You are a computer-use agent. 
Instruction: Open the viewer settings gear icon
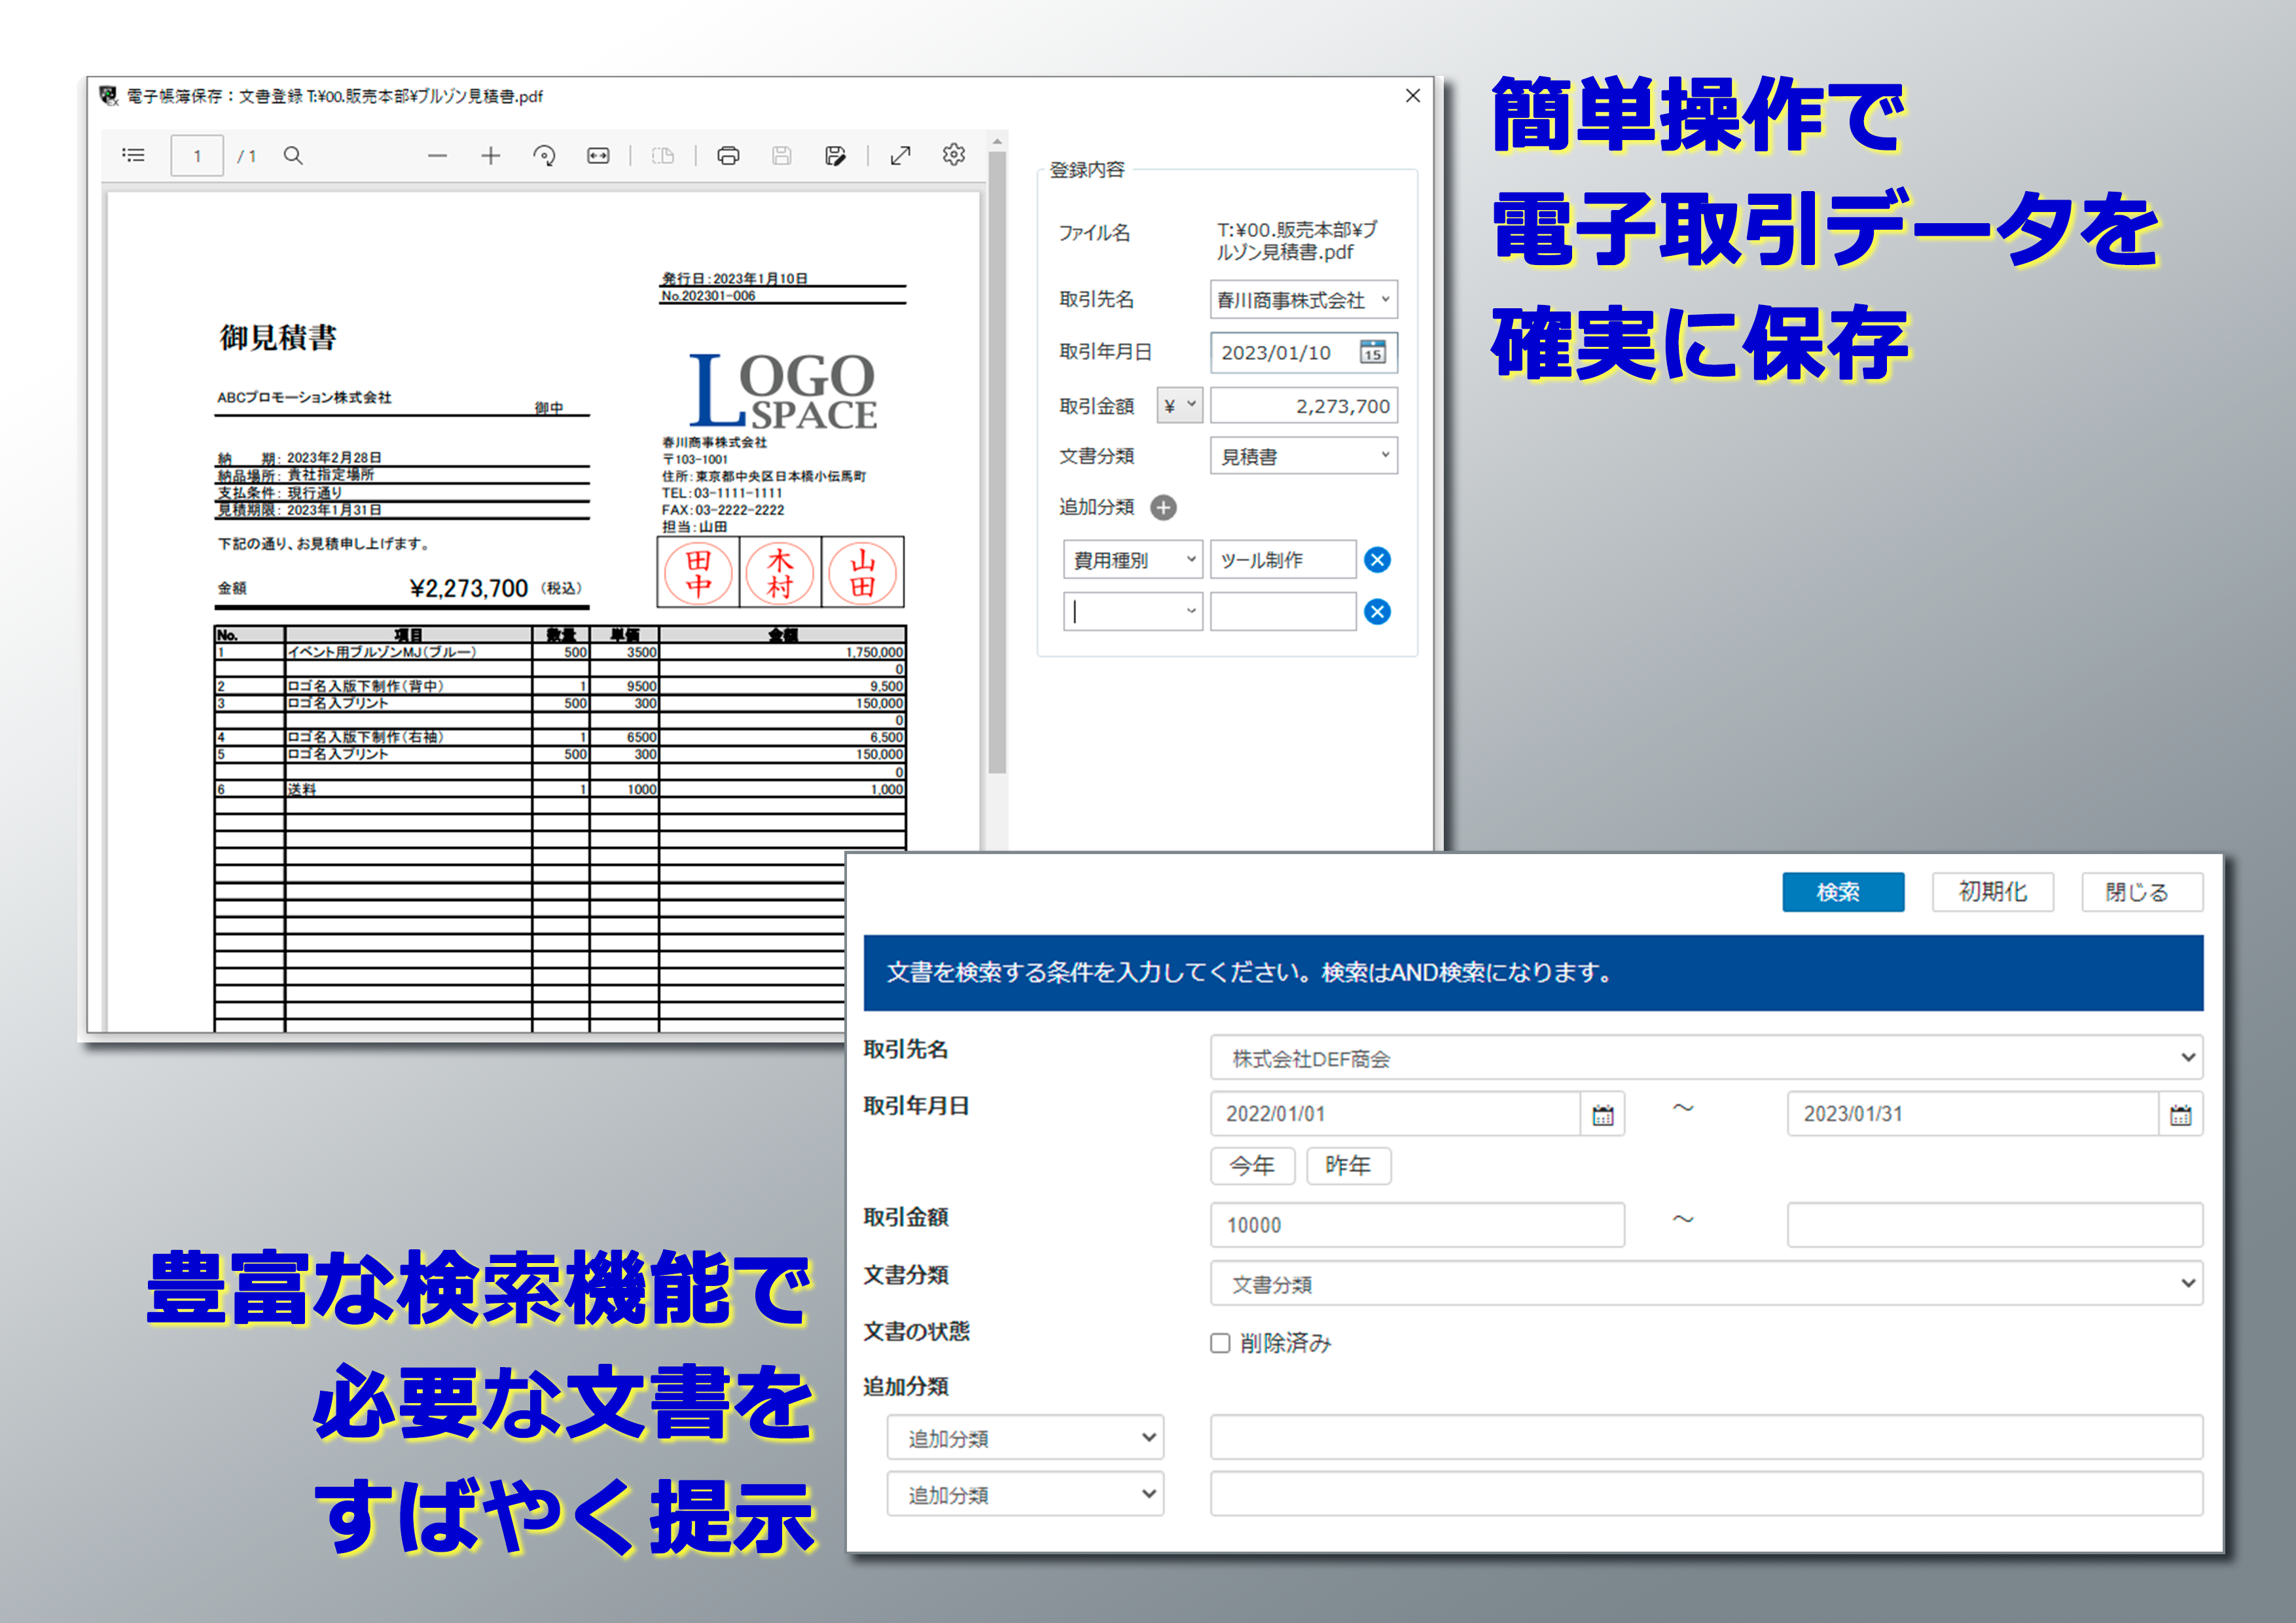click(953, 155)
